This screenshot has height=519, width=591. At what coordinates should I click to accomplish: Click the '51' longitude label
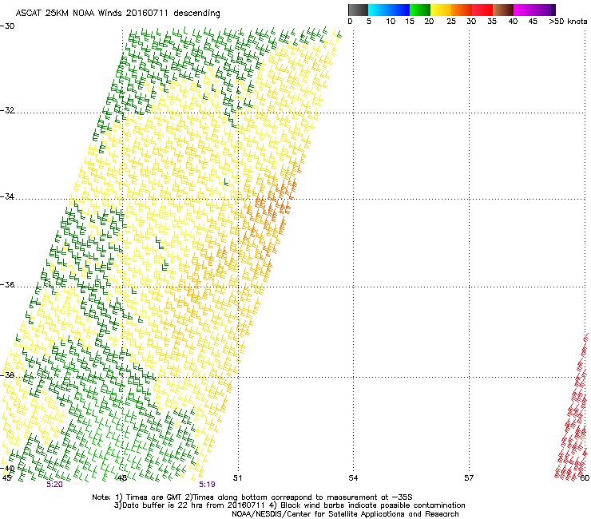(x=237, y=478)
